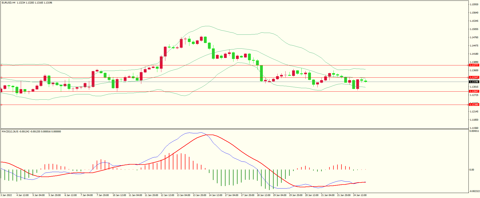Click the -0.002322 MACD scale value
Viewport: 480px width, 198px height.
[x=474, y=191]
